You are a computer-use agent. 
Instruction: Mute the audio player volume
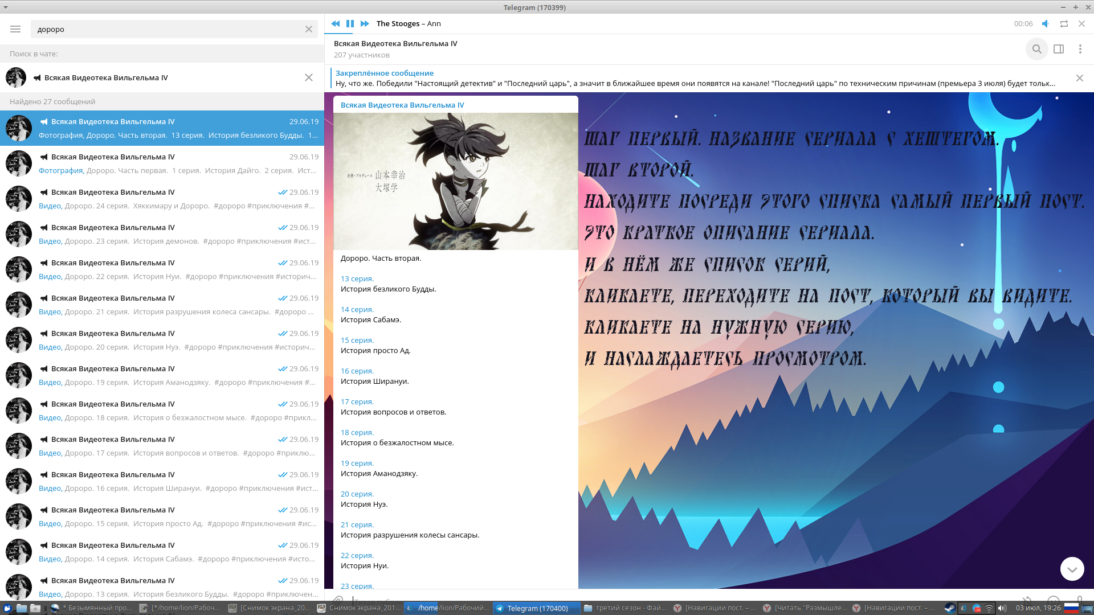pyautogui.click(x=1045, y=23)
